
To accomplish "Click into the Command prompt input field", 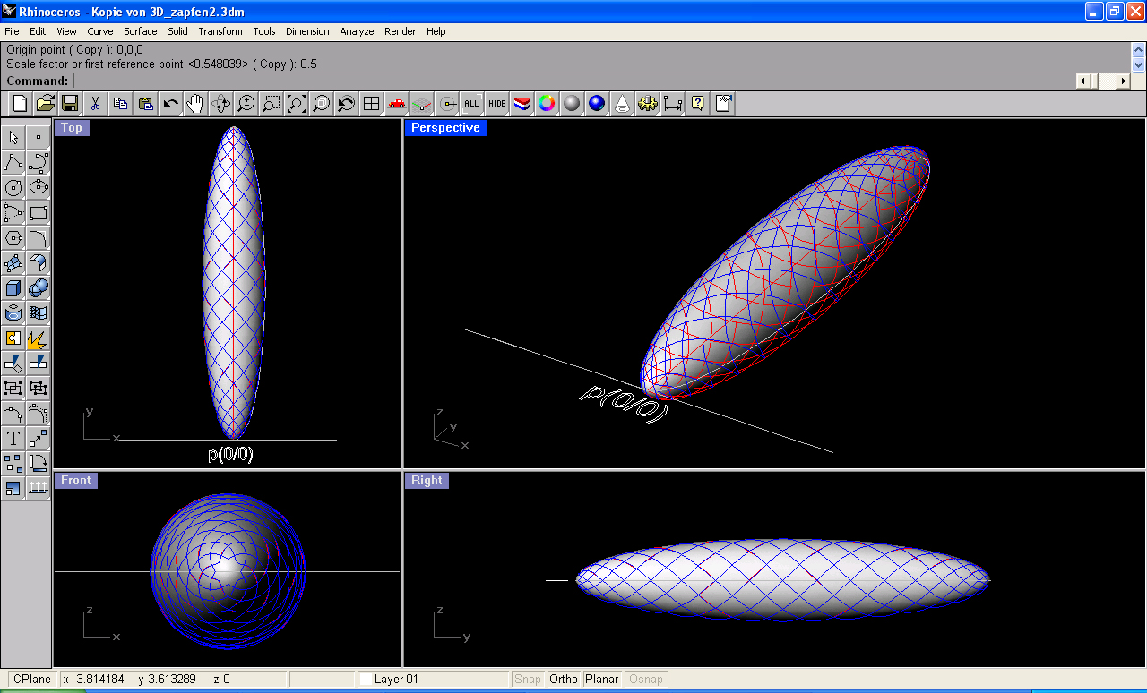I will 573,81.
